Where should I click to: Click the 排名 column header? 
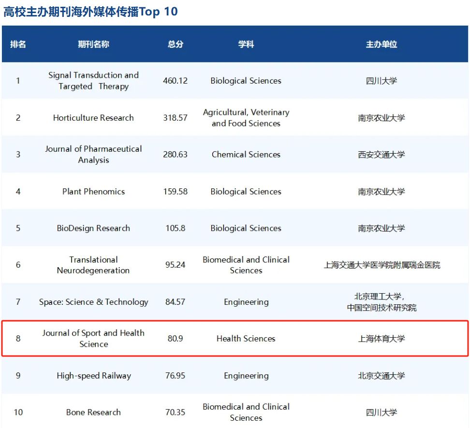tap(18, 44)
